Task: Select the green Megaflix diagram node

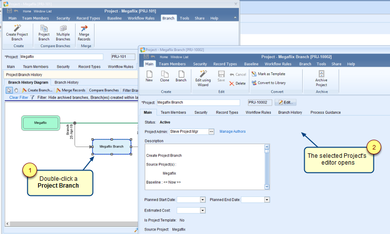Action: click(x=40, y=123)
